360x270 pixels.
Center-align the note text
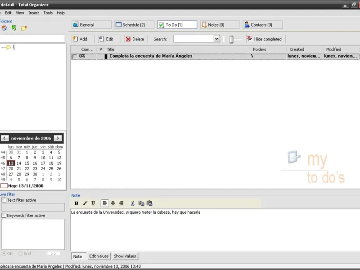tap(113, 203)
